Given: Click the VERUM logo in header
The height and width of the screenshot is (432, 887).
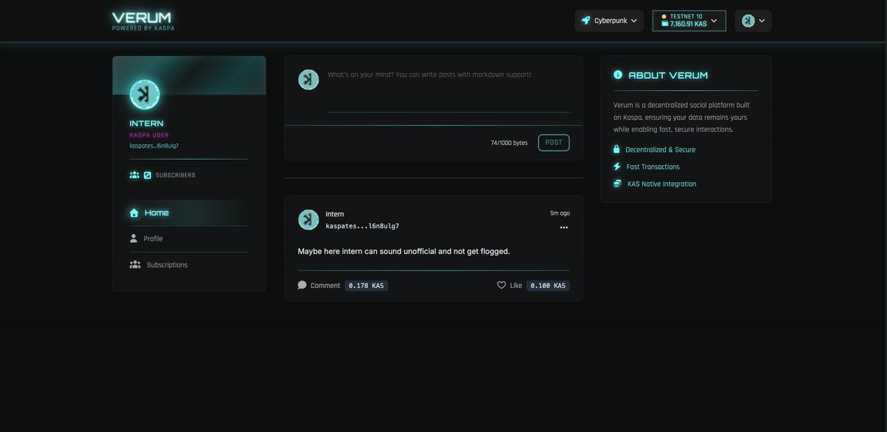Looking at the screenshot, I should (x=143, y=21).
